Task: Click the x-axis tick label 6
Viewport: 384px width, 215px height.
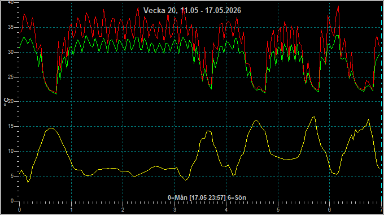Action: pos(329,210)
